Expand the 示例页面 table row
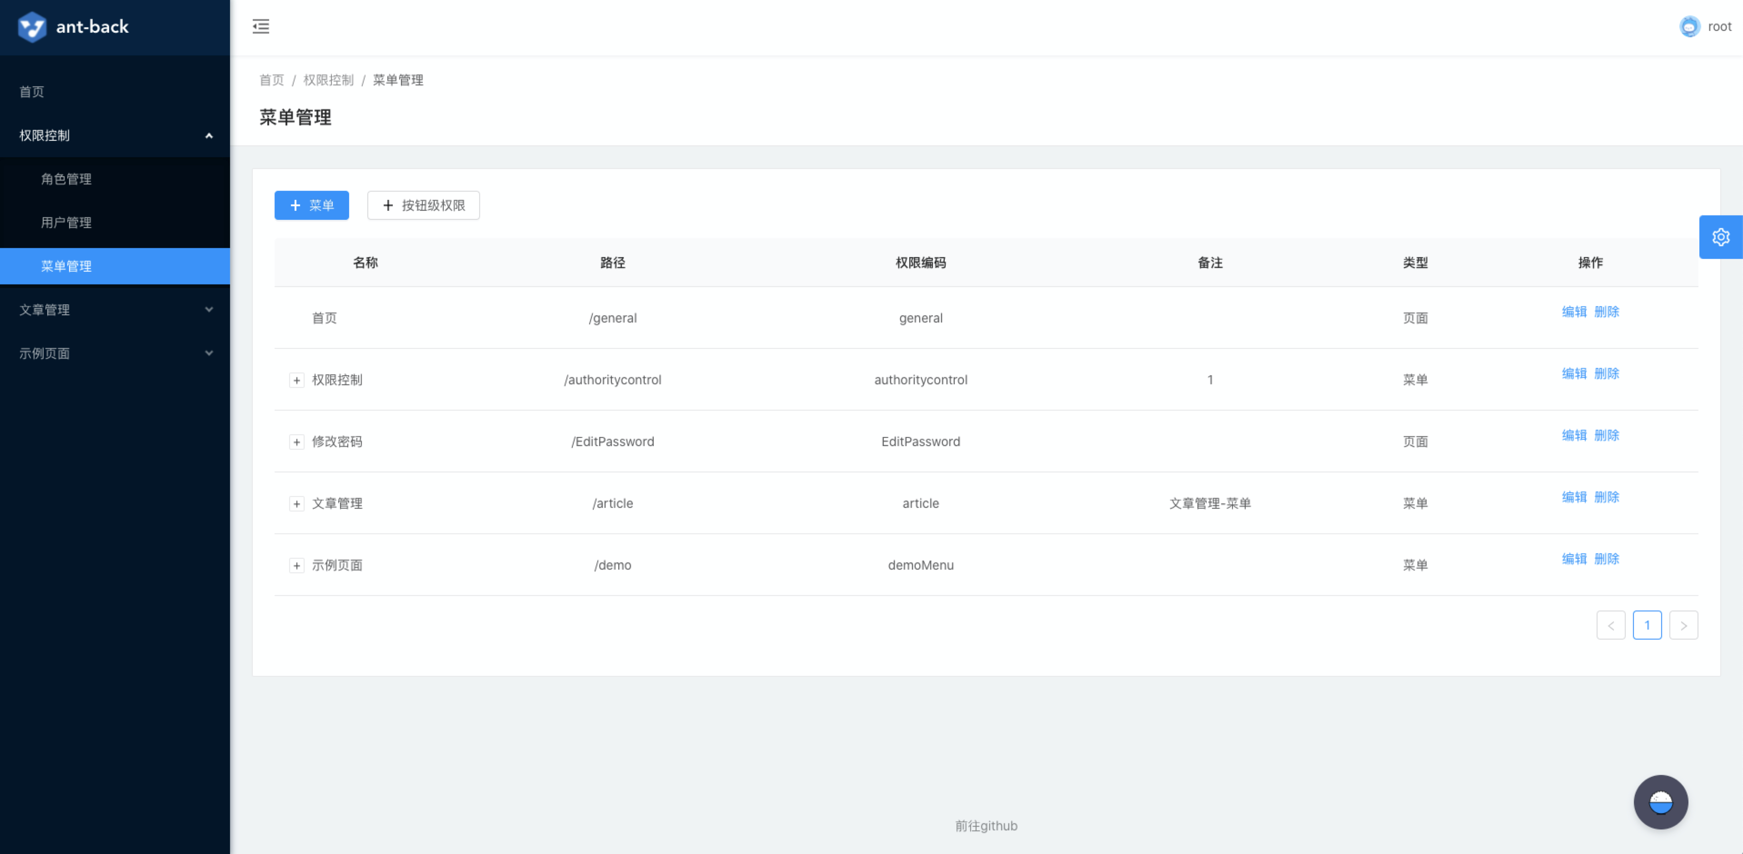The height and width of the screenshot is (854, 1743). click(296, 565)
